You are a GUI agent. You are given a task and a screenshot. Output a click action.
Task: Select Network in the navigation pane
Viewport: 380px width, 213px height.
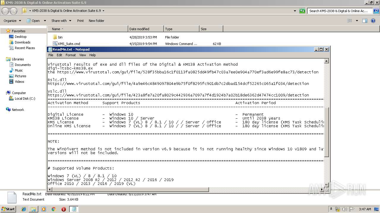[18, 110]
